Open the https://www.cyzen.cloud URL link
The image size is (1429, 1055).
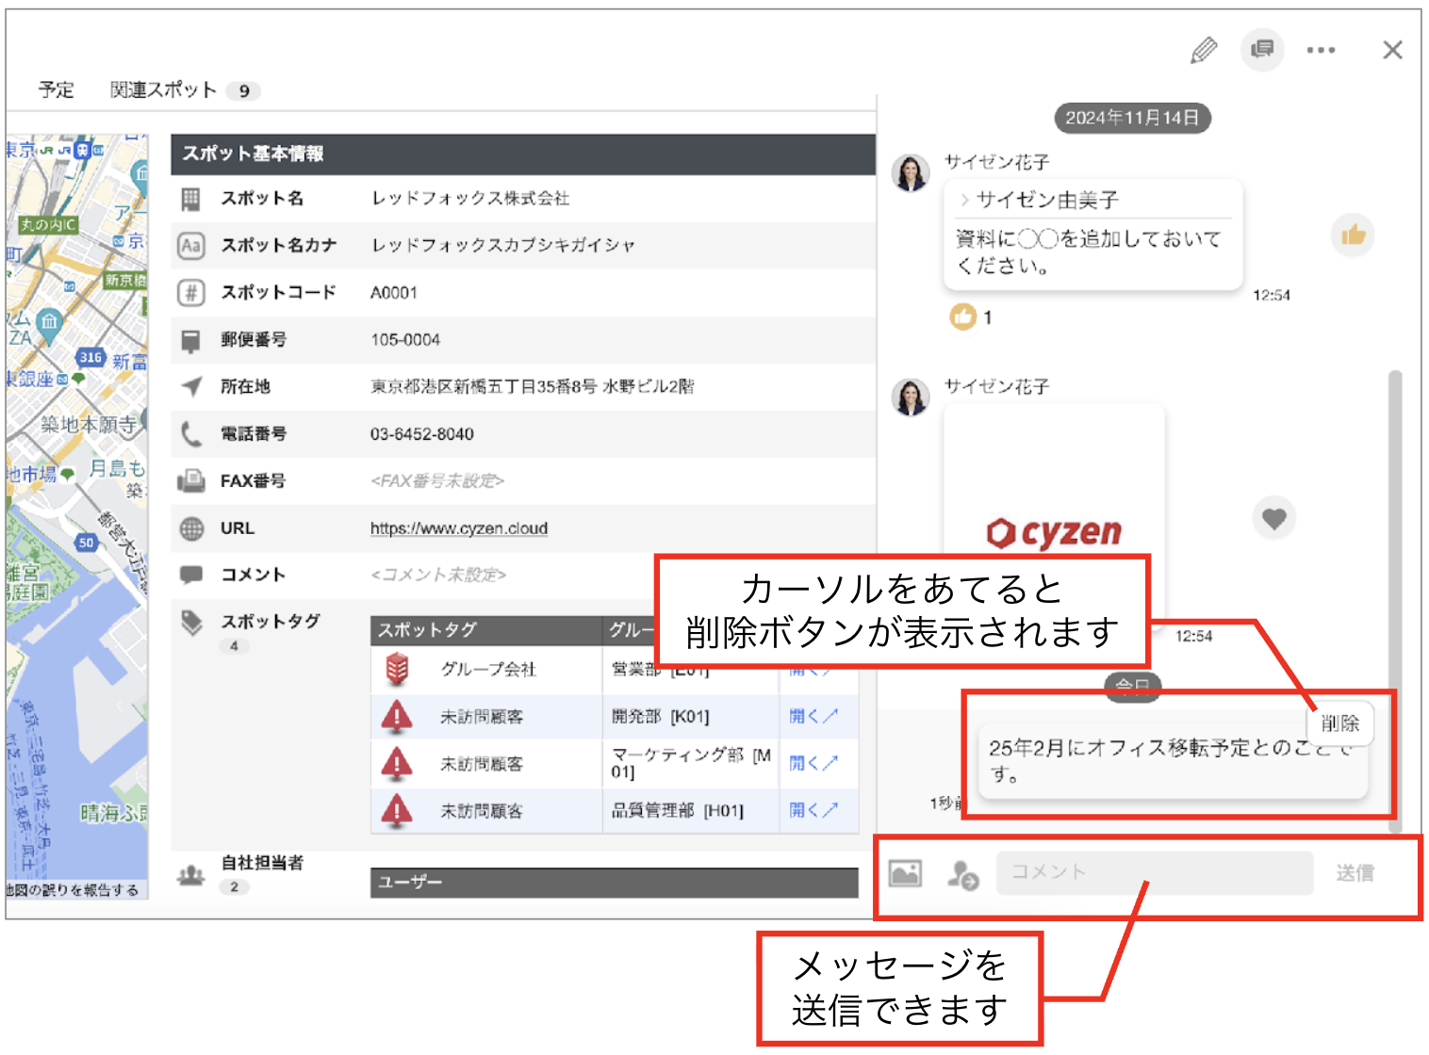pos(458,528)
